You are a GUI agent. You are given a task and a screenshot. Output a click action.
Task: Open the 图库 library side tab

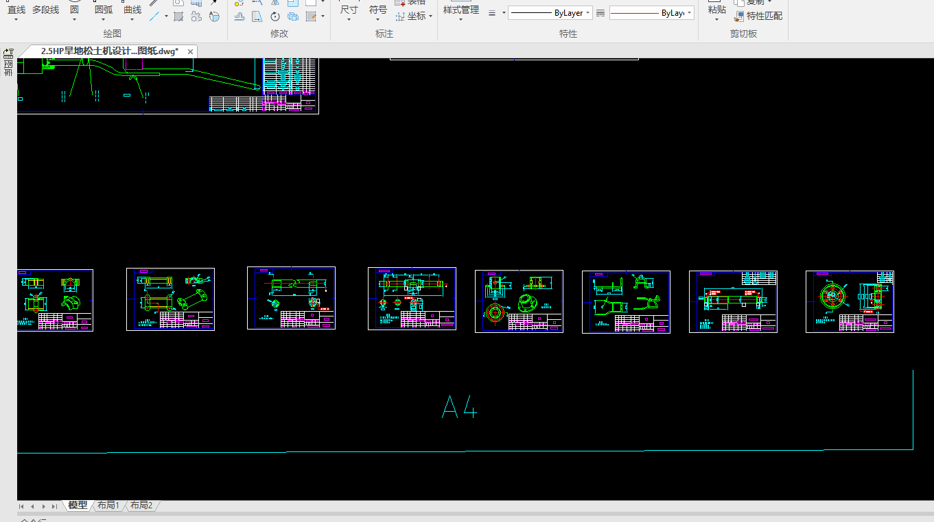(x=9, y=67)
